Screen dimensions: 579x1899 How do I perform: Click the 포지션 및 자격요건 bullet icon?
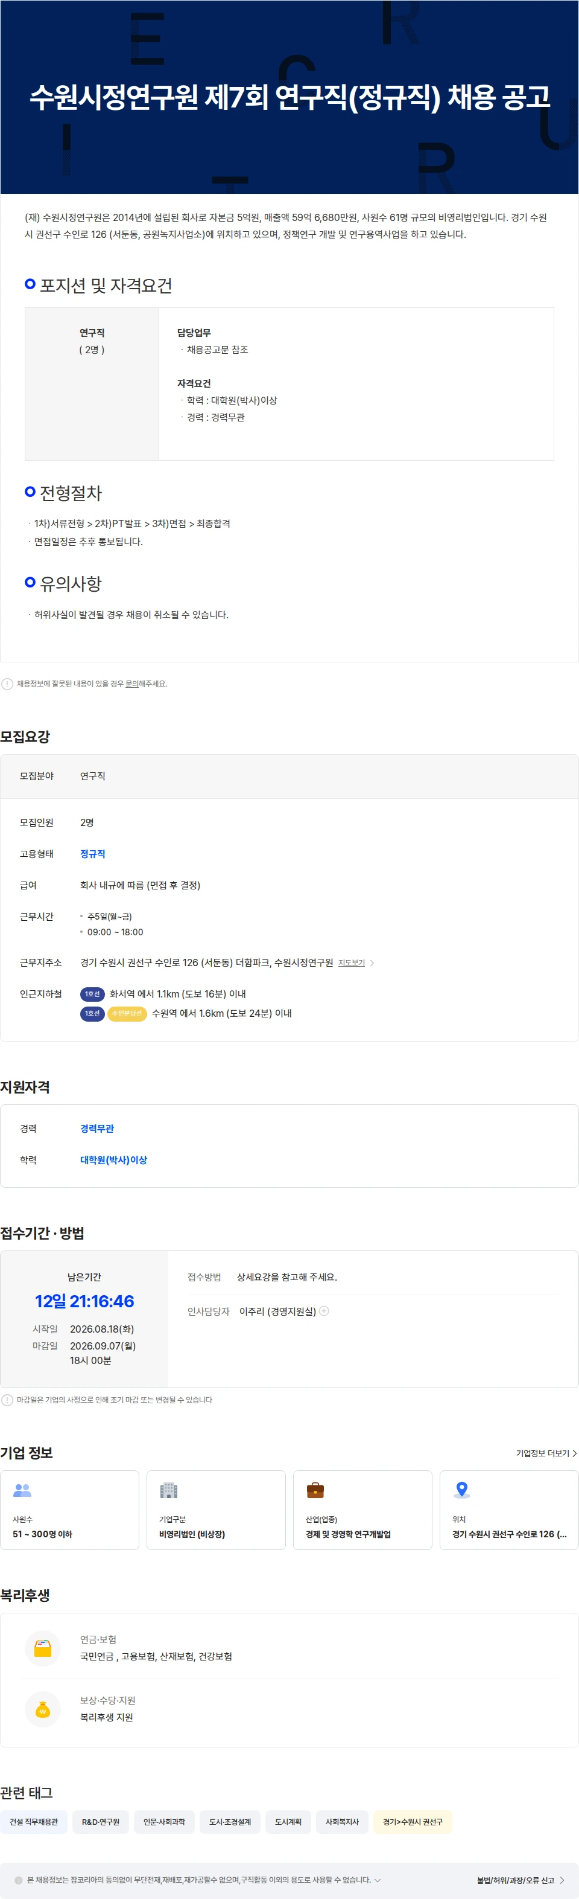(x=30, y=284)
